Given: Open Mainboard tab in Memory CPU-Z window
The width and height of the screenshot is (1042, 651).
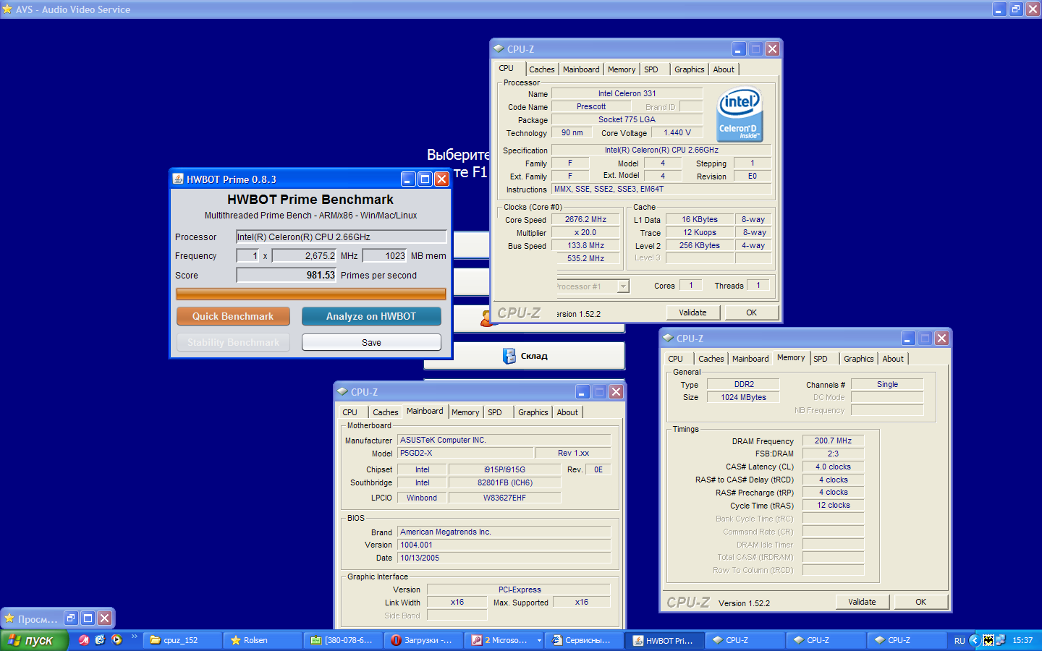Looking at the screenshot, I should click(750, 359).
